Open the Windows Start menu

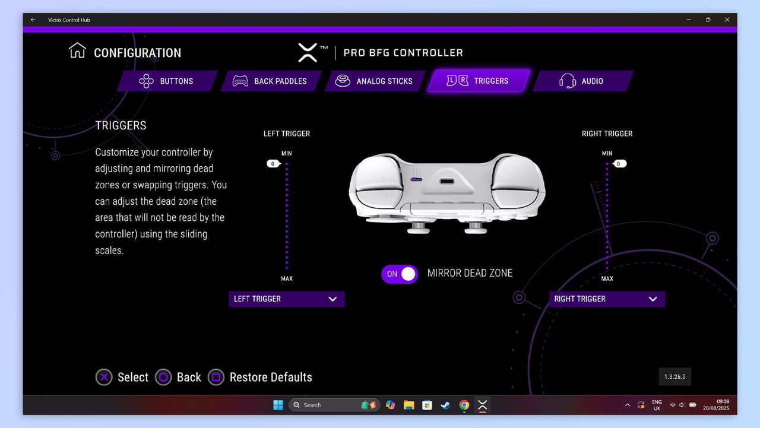point(278,405)
